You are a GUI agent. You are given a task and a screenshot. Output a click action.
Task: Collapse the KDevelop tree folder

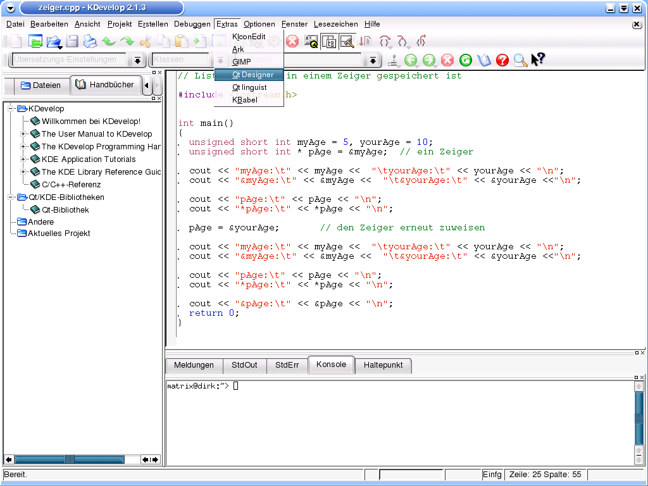pyautogui.click(x=11, y=109)
